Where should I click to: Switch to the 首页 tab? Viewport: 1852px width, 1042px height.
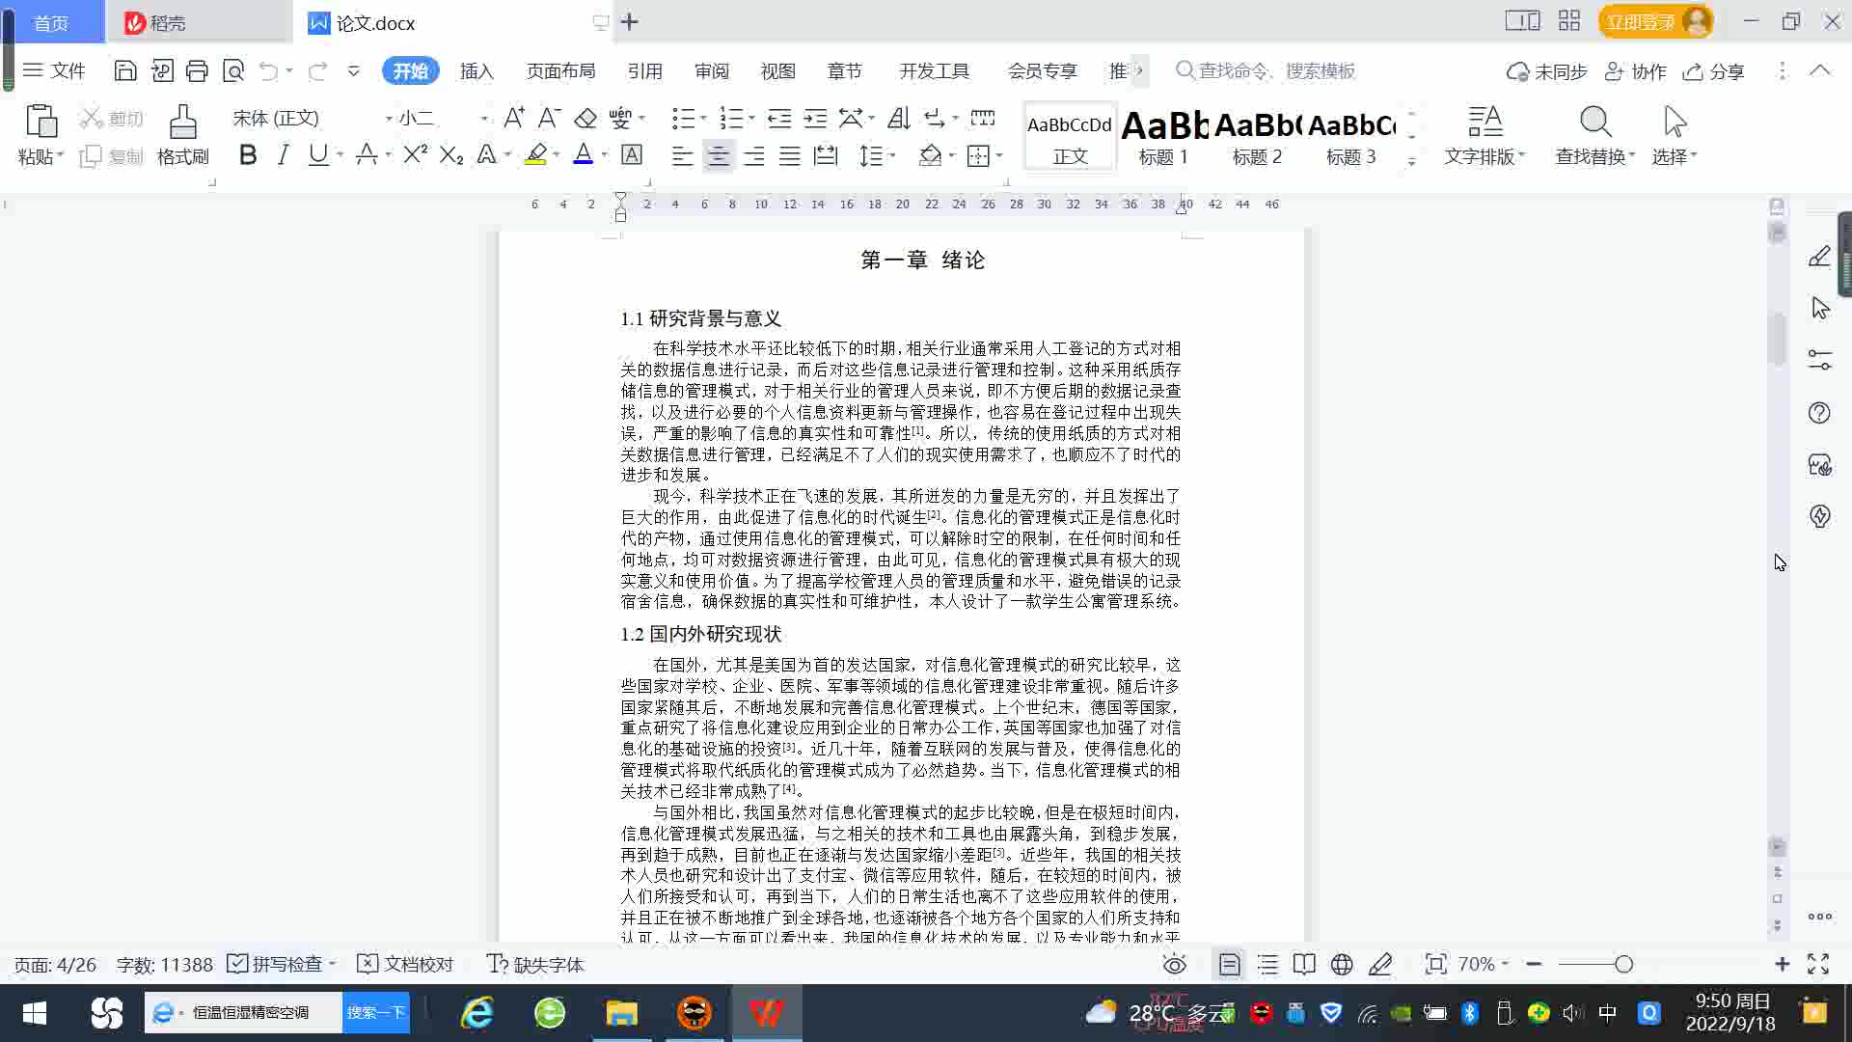click(52, 22)
